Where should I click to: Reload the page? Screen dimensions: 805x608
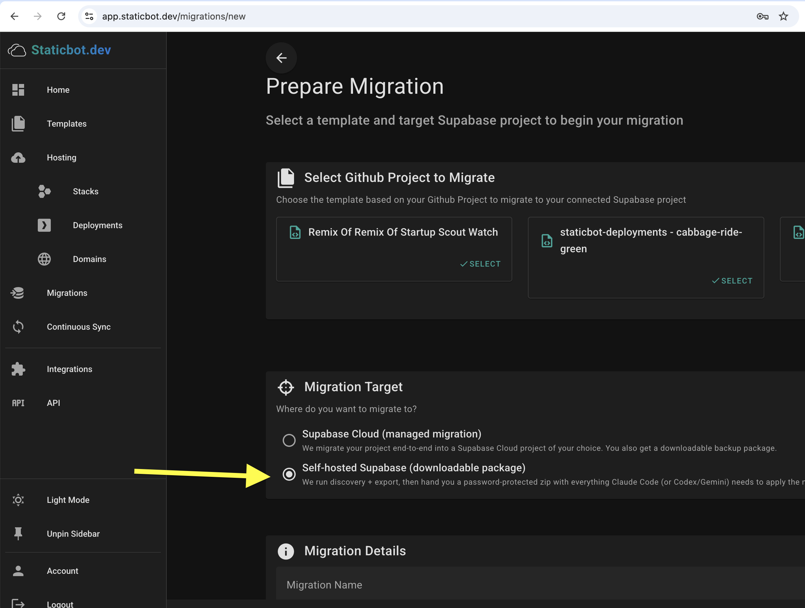[61, 16]
